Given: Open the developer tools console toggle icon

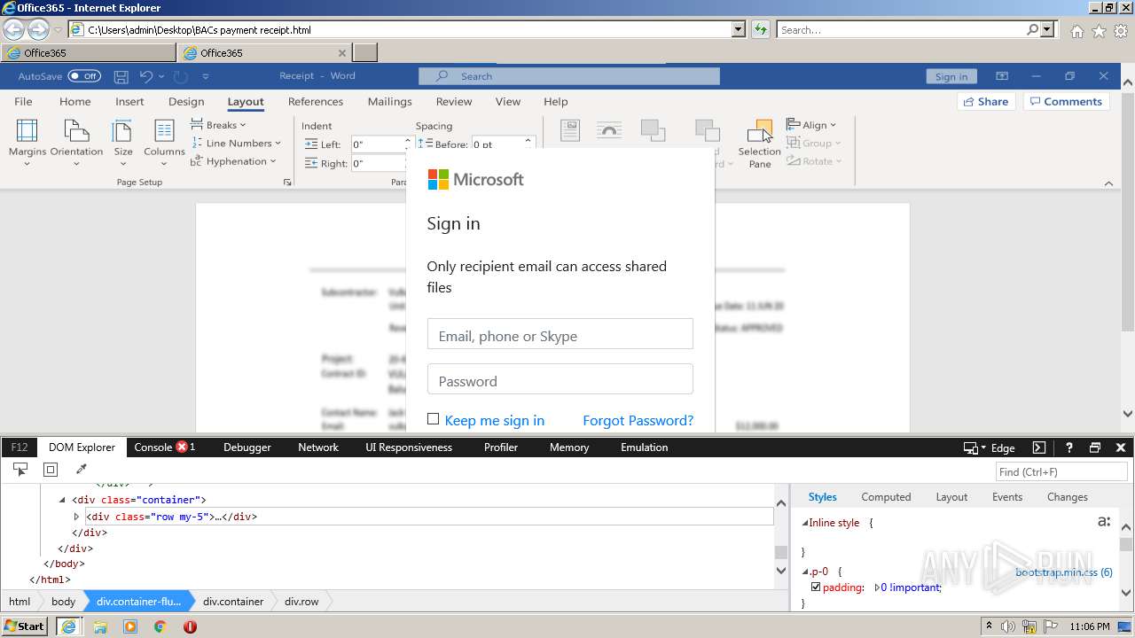Looking at the screenshot, I should [1039, 447].
